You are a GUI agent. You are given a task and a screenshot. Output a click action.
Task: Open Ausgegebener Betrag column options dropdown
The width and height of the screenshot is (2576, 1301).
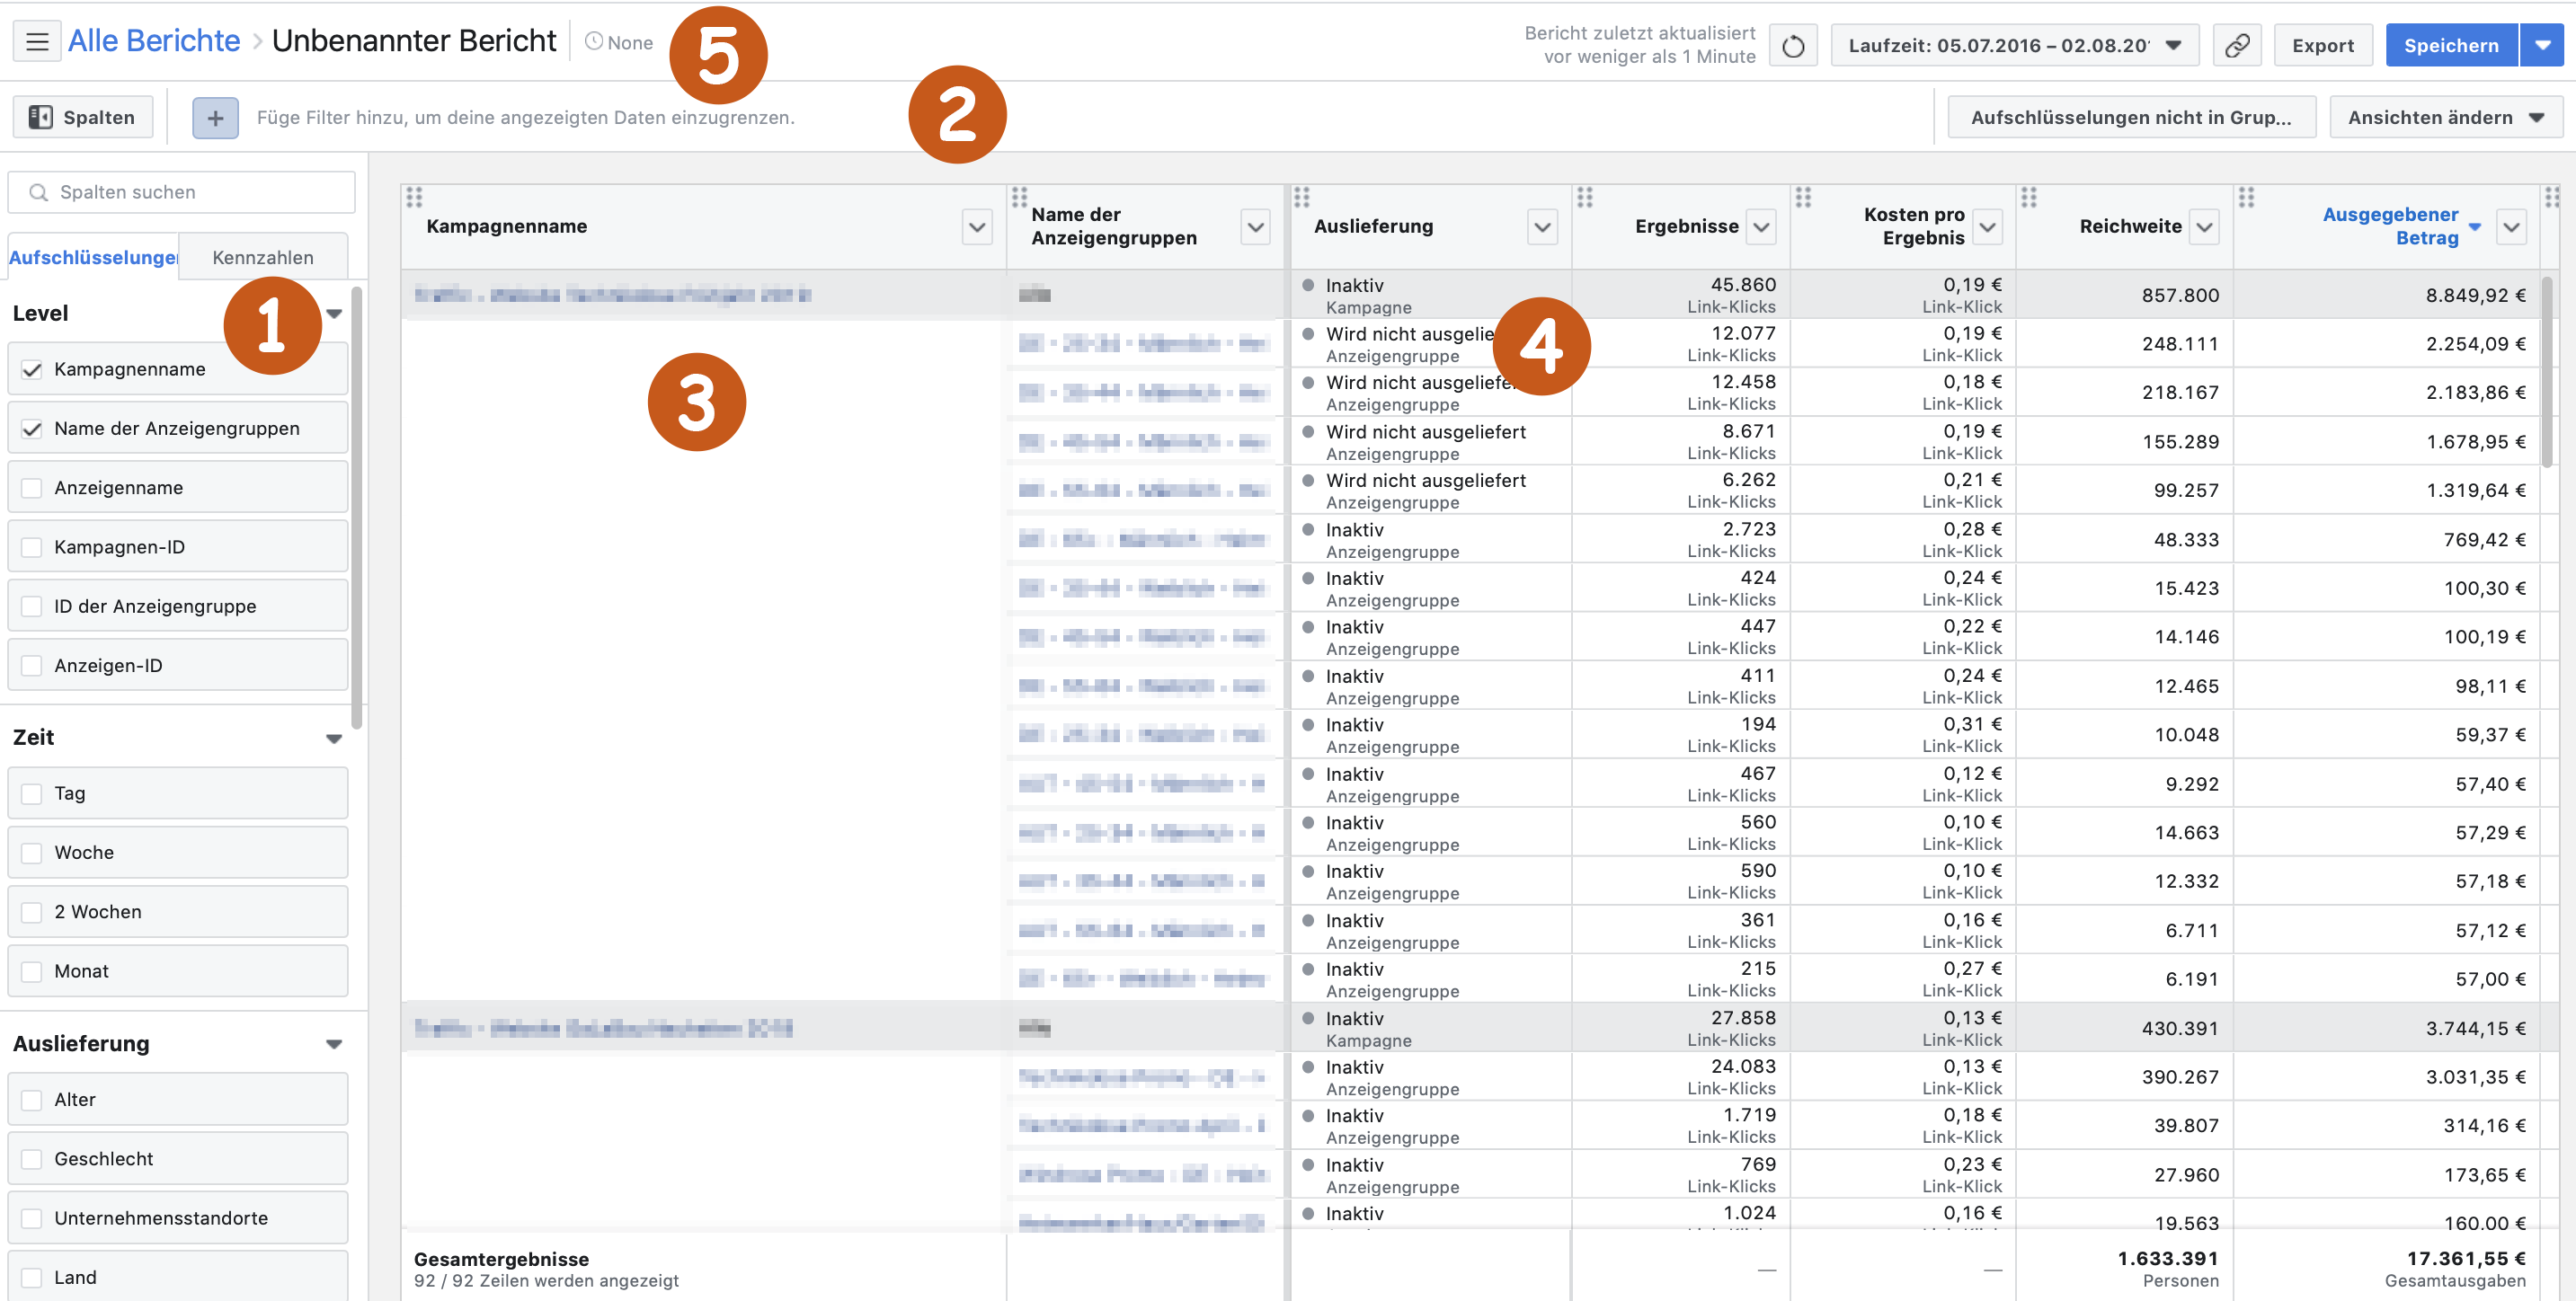coord(2511,227)
